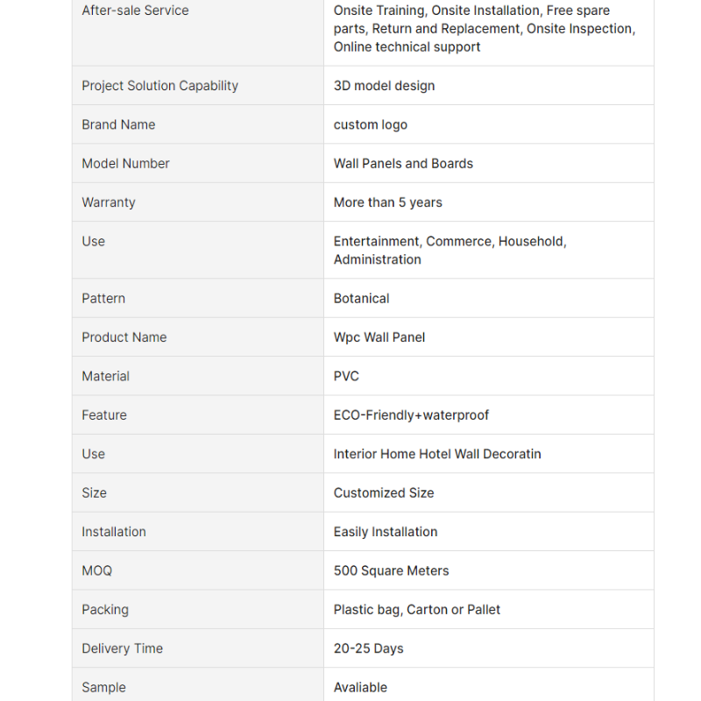Select the Avaliable sample value
Screen dimensions: 701x701
(360, 688)
